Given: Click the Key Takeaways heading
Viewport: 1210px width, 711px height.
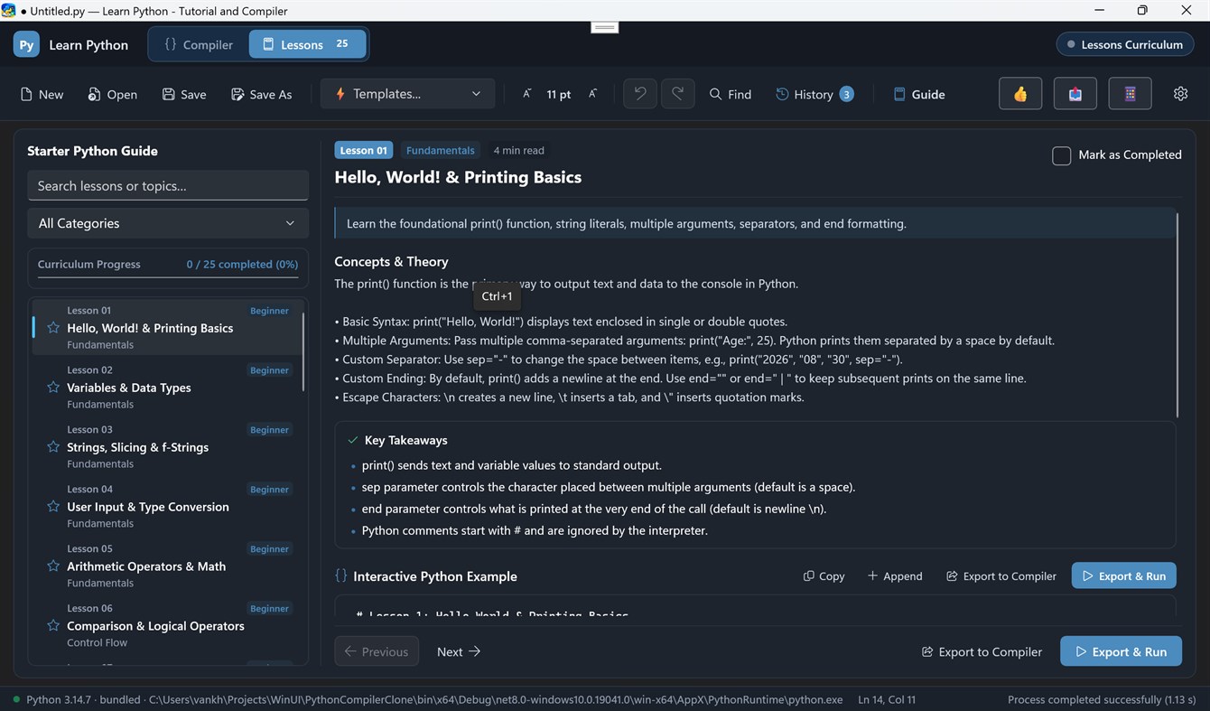Looking at the screenshot, I should coord(405,440).
